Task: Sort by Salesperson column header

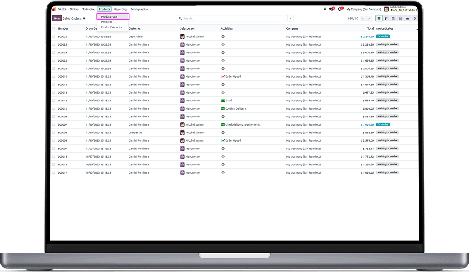Action: pos(188,28)
